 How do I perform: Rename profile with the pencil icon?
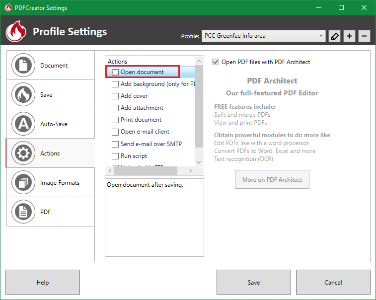pos(334,36)
